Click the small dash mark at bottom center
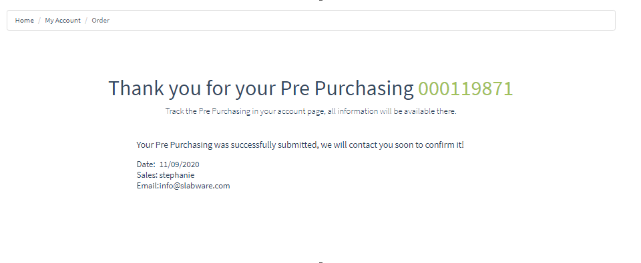This screenshot has width=641, height=263. pos(321,262)
